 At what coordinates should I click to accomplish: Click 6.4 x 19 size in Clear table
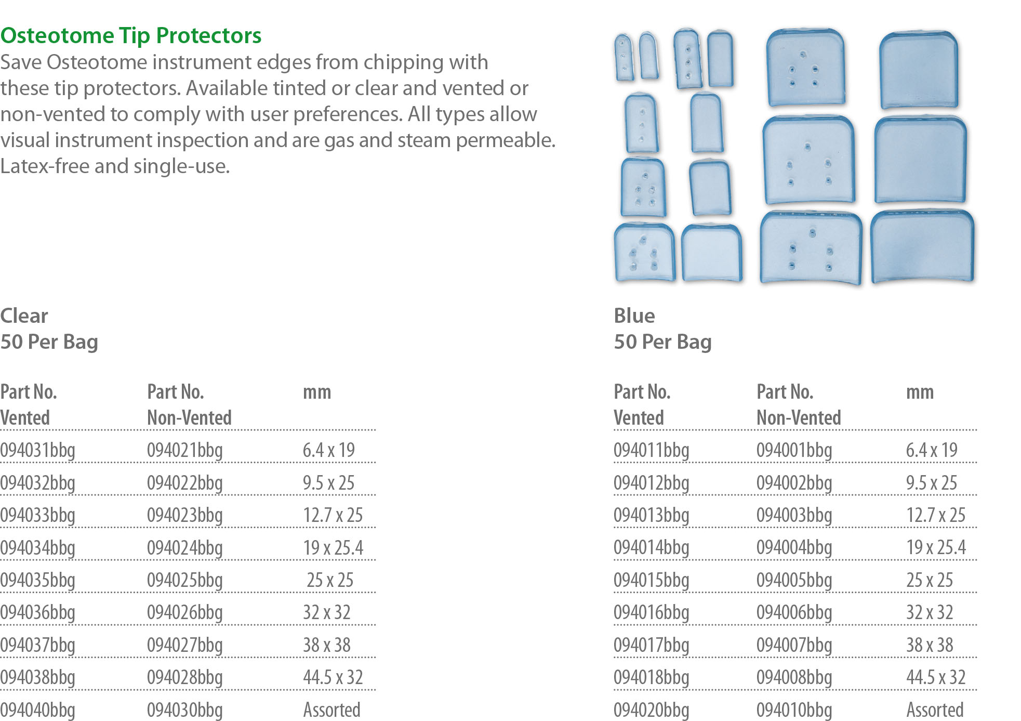pyautogui.click(x=329, y=450)
